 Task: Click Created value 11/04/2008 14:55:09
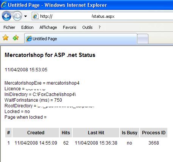point(36,143)
